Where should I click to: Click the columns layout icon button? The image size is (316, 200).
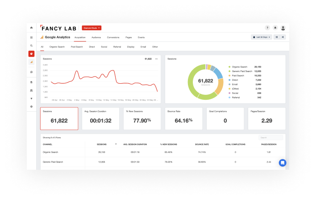277,37
